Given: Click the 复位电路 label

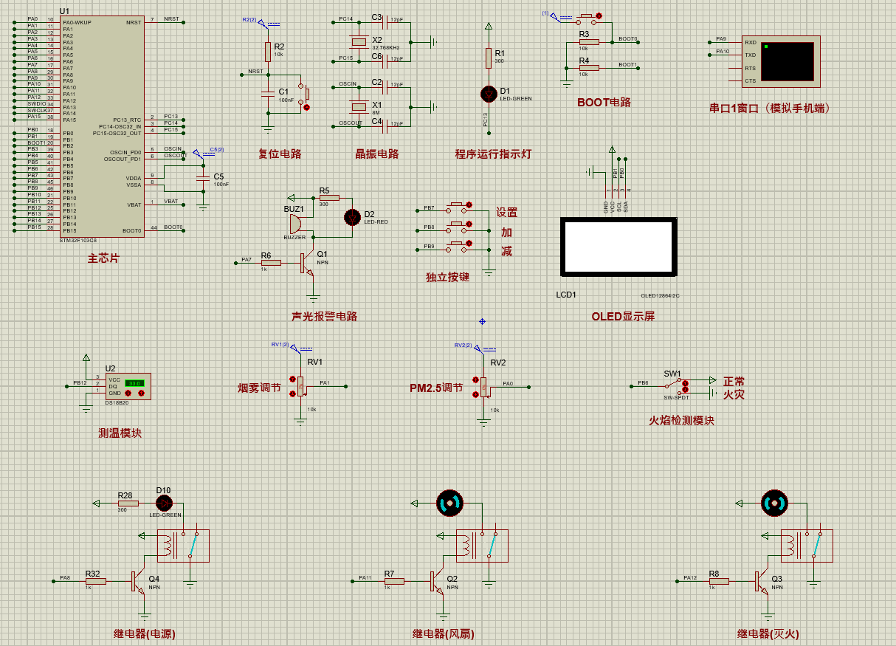Looking at the screenshot, I should click(279, 154).
